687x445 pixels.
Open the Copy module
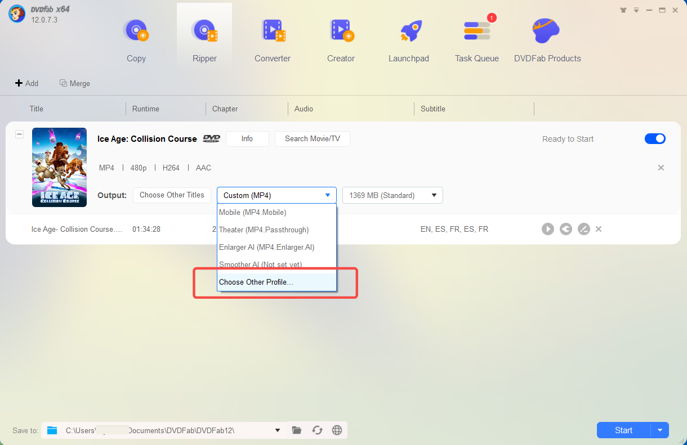pos(136,40)
